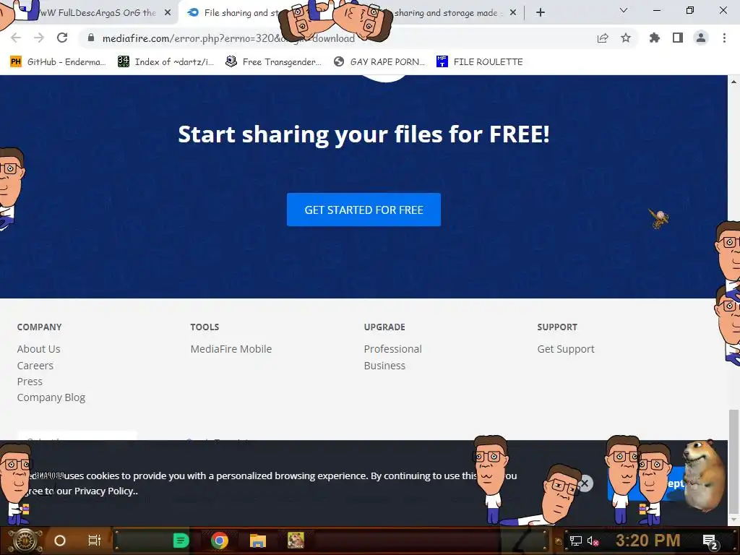Viewport: 740px width, 555px height.
Task: Click the browser back arrow
Action: click(x=16, y=38)
